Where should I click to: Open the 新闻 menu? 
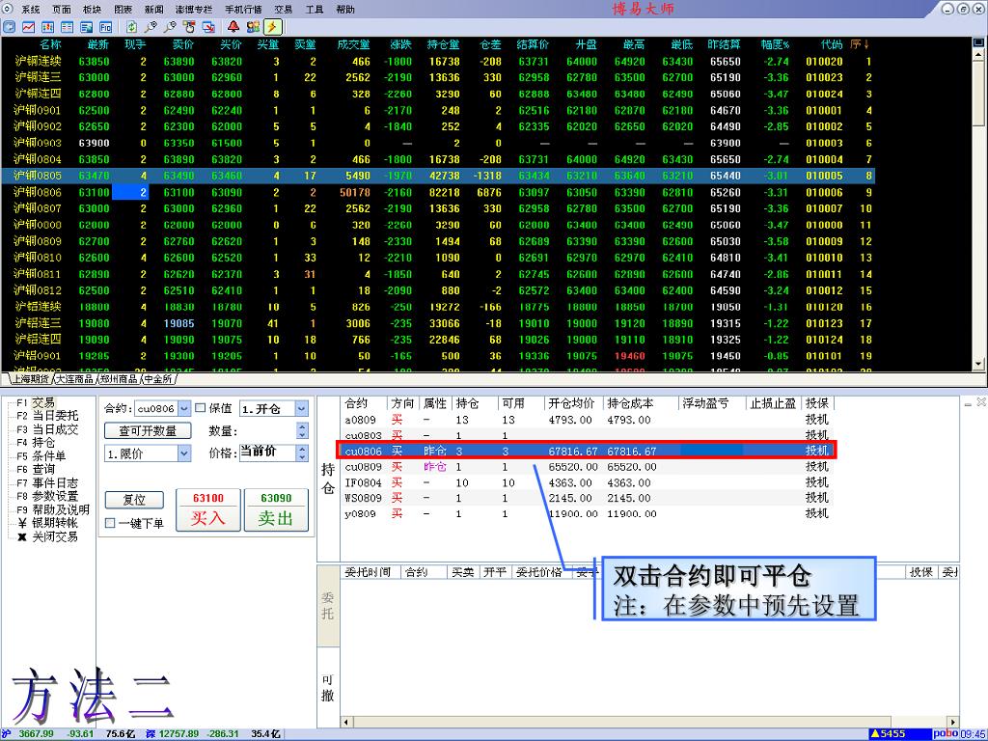coord(153,10)
